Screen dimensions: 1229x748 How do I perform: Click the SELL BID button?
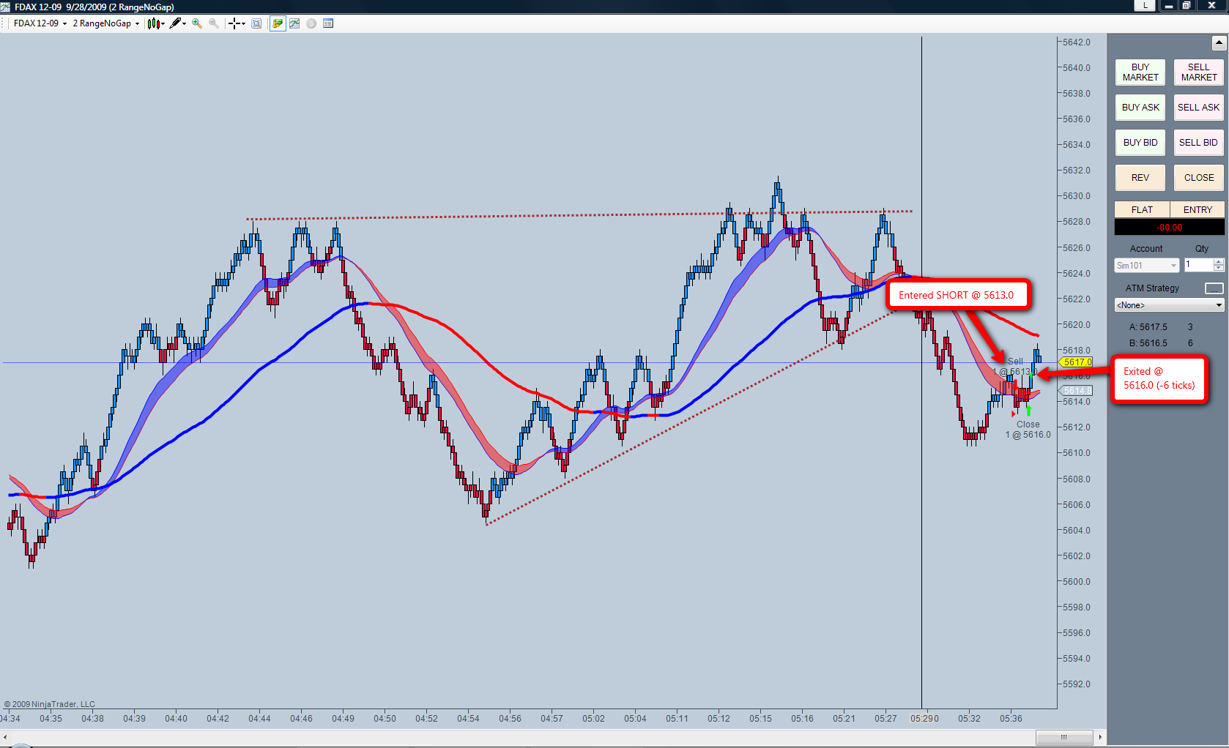point(1199,143)
